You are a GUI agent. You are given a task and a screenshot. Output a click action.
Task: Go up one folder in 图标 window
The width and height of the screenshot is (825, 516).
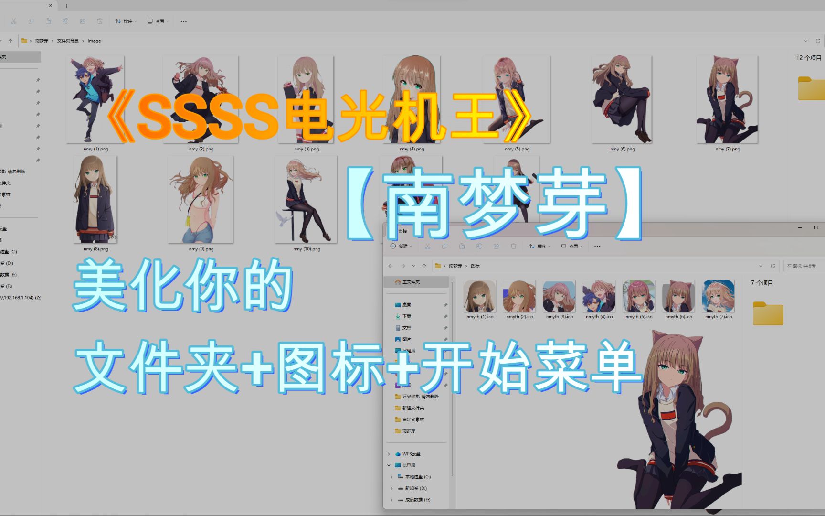pyautogui.click(x=424, y=266)
